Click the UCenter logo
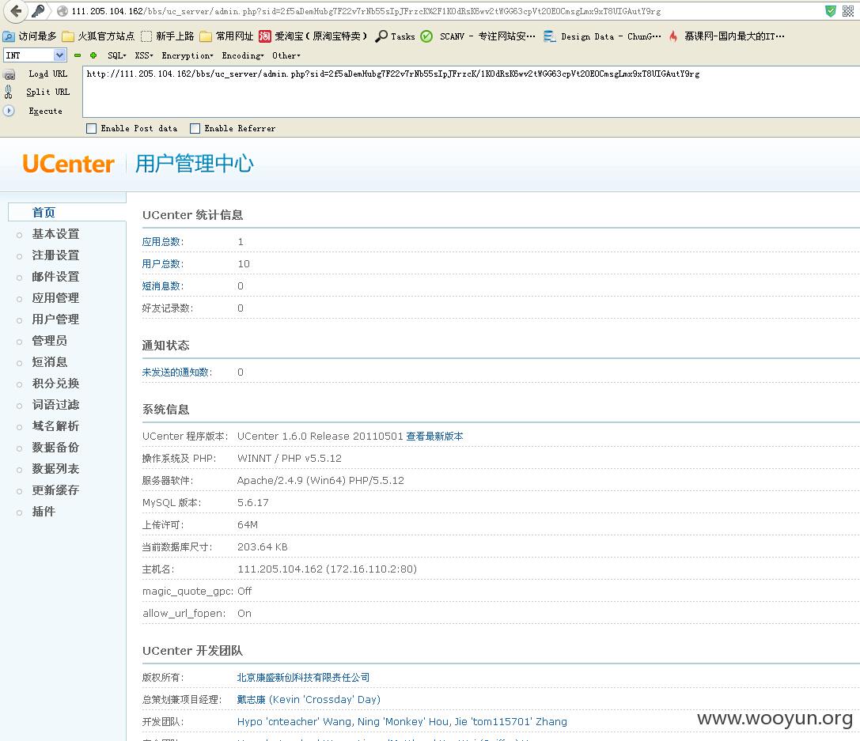Image resolution: width=860 pixels, height=741 pixels. [x=68, y=164]
